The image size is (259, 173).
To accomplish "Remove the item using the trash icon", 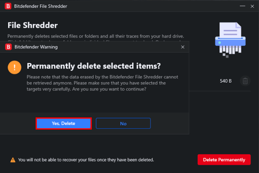I will pyautogui.click(x=245, y=81).
